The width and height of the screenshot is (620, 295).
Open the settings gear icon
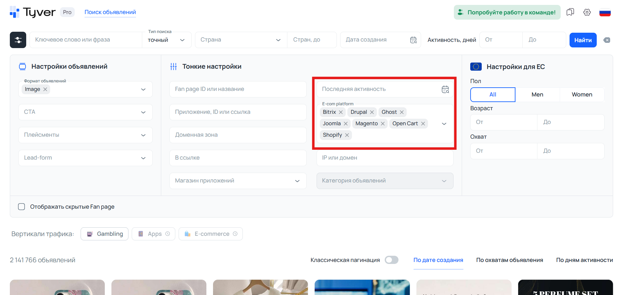click(587, 12)
